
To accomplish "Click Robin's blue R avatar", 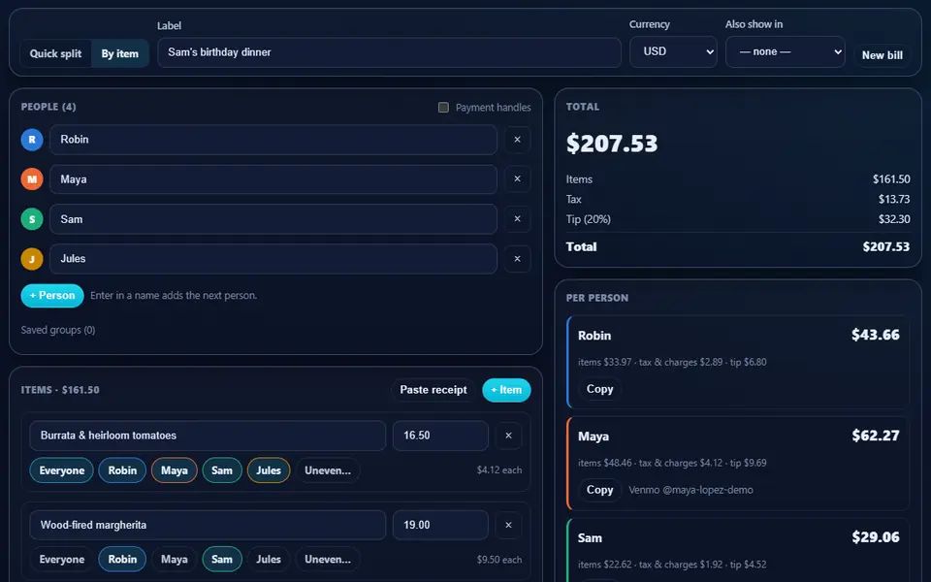I will click(32, 140).
